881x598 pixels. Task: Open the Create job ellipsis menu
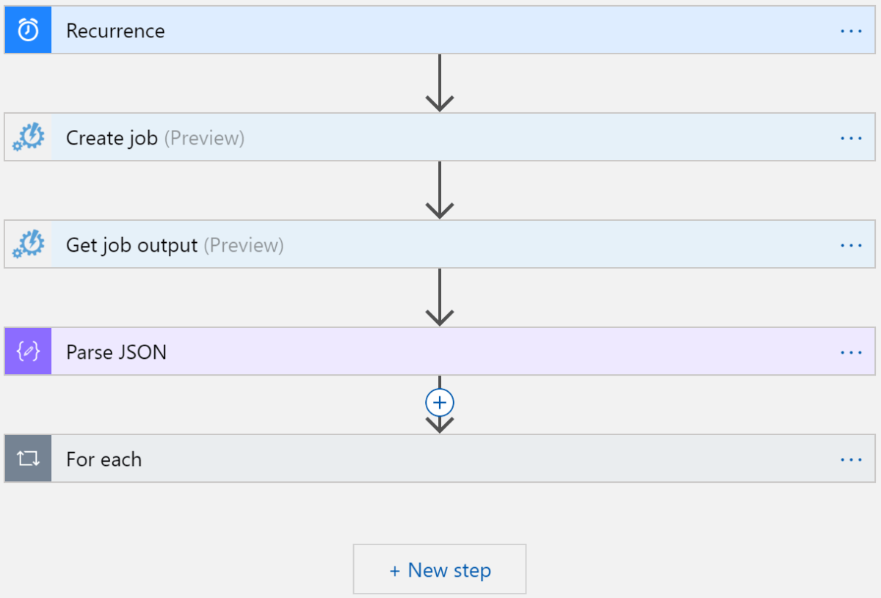point(851,137)
